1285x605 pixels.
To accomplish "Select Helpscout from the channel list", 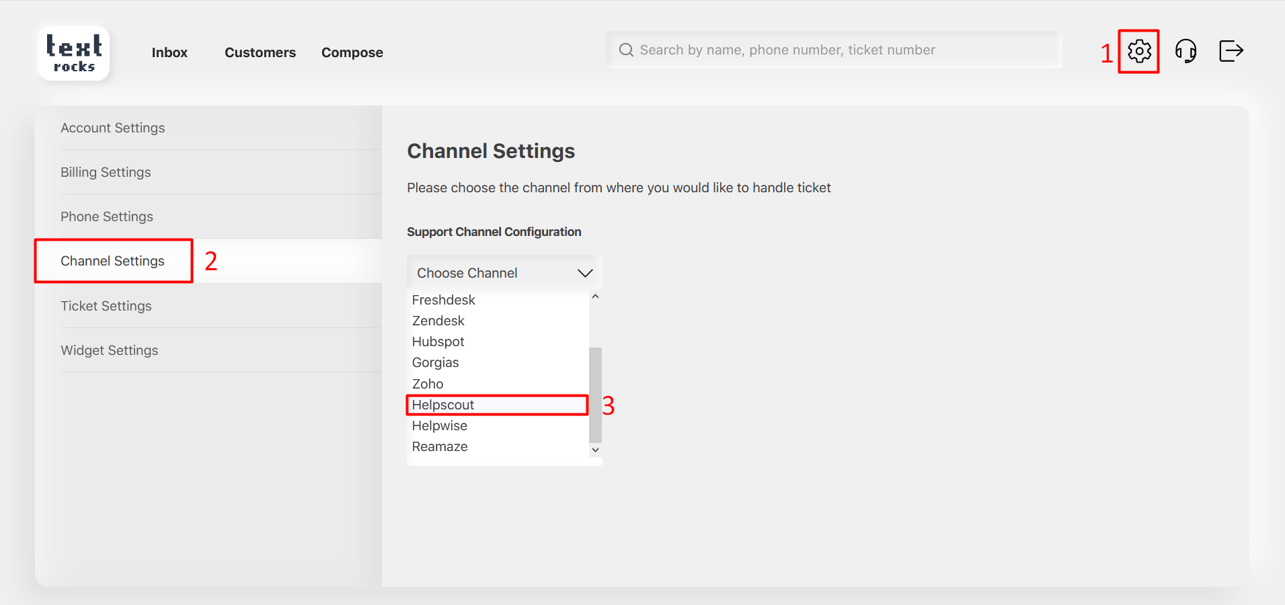I will click(444, 405).
